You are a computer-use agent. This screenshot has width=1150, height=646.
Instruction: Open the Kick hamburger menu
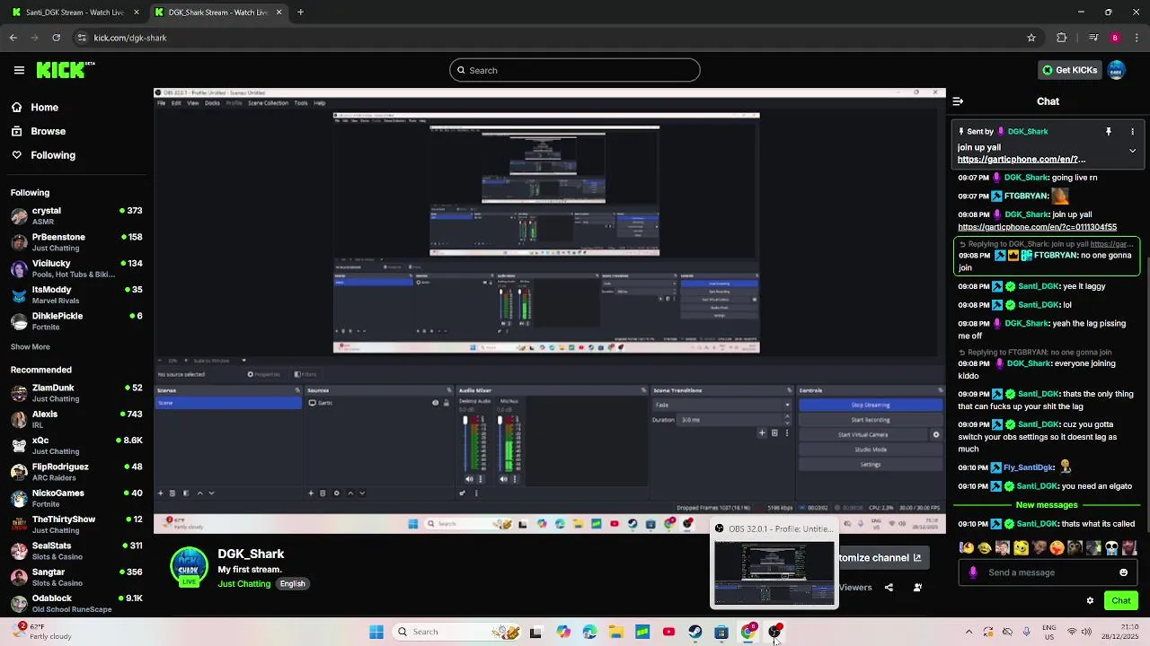point(19,70)
